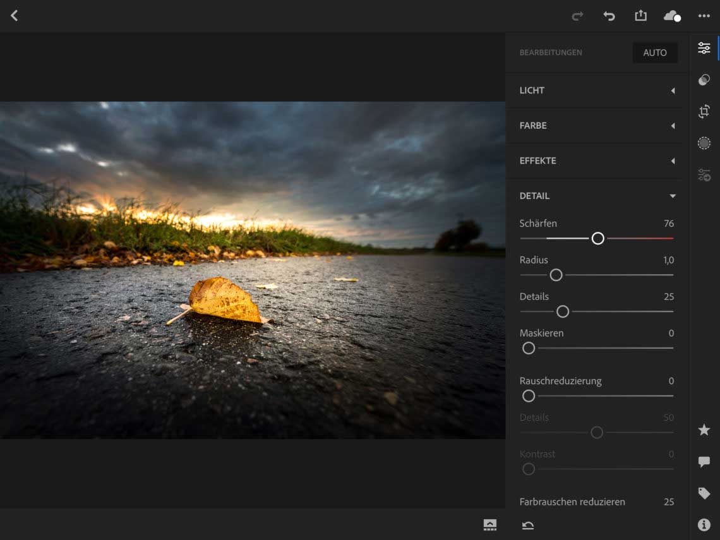The height and width of the screenshot is (540, 720).
Task: Collapse the Detail section
Action: click(597, 196)
